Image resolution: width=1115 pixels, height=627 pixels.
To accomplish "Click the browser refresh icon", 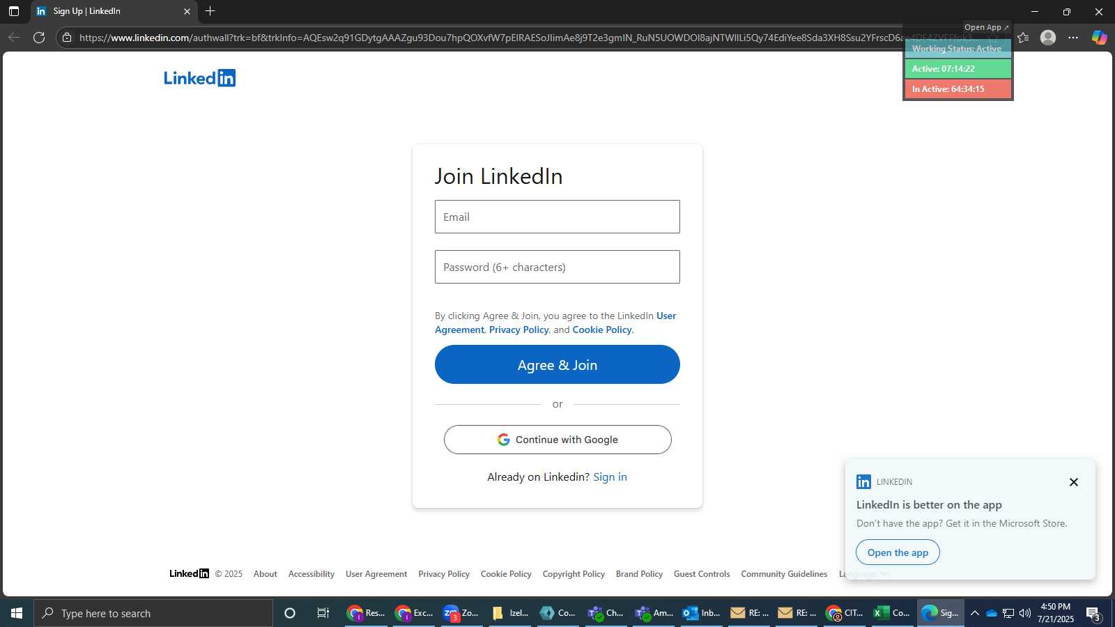I will (x=39, y=38).
